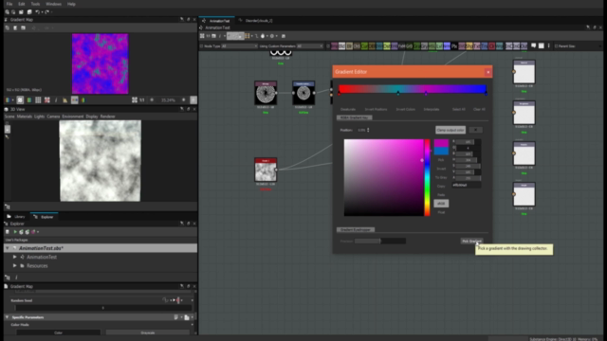Image resolution: width=607 pixels, height=341 pixels.
Task: Switch to the Explorer tab
Action: [45, 217]
